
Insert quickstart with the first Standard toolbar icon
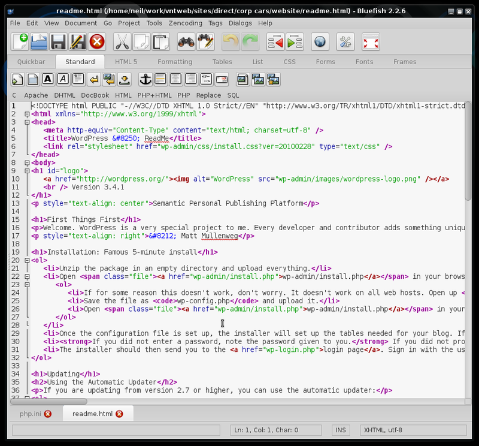pyautogui.click(x=17, y=79)
